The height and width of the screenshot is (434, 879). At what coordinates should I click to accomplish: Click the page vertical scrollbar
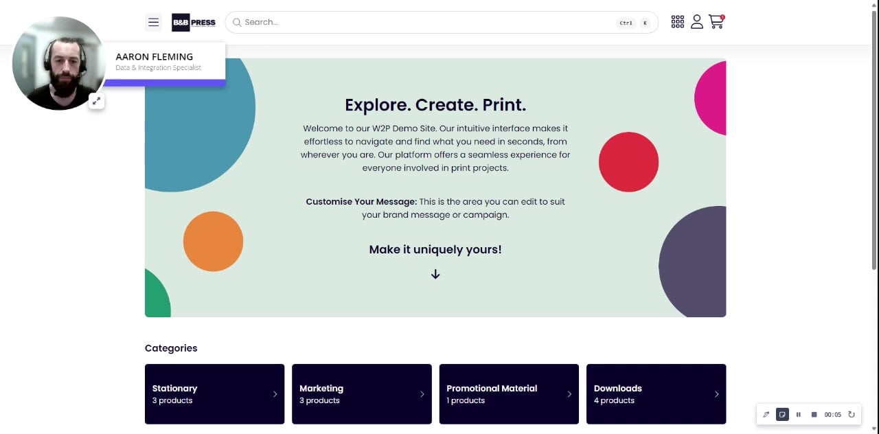click(874, 137)
